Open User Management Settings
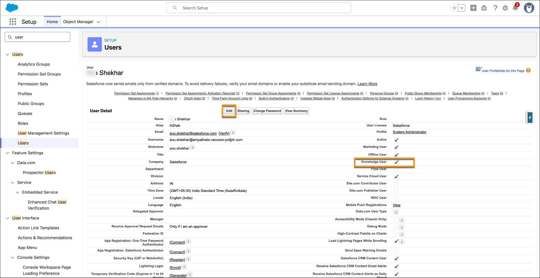Viewport: 540px width, 278px height. [x=44, y=133]
